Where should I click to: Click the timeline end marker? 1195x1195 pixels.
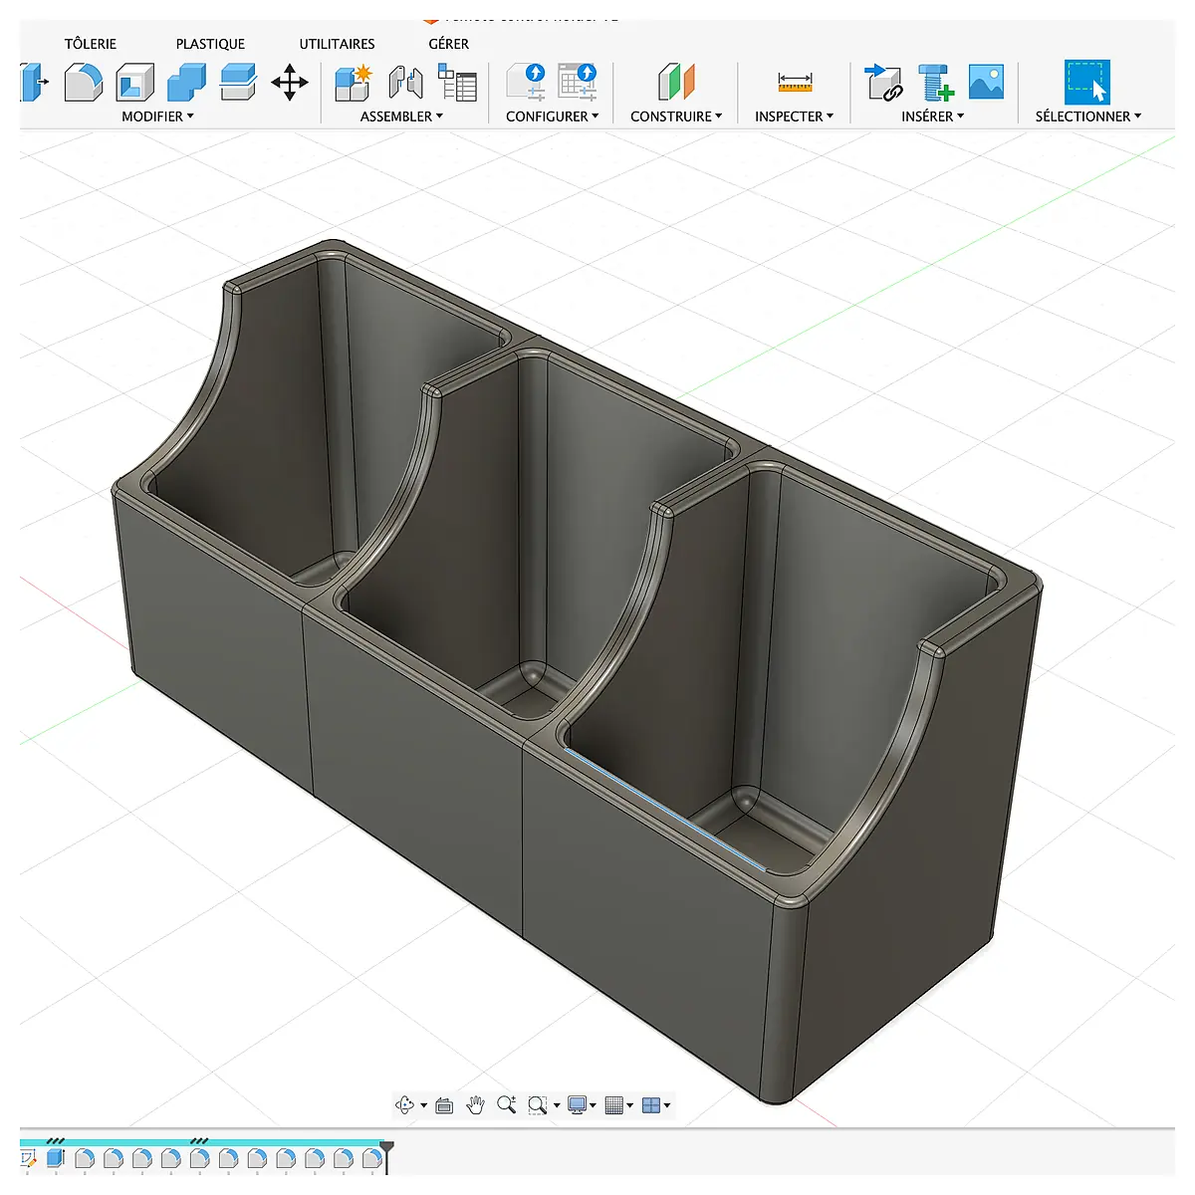(x=387, y=1155)
